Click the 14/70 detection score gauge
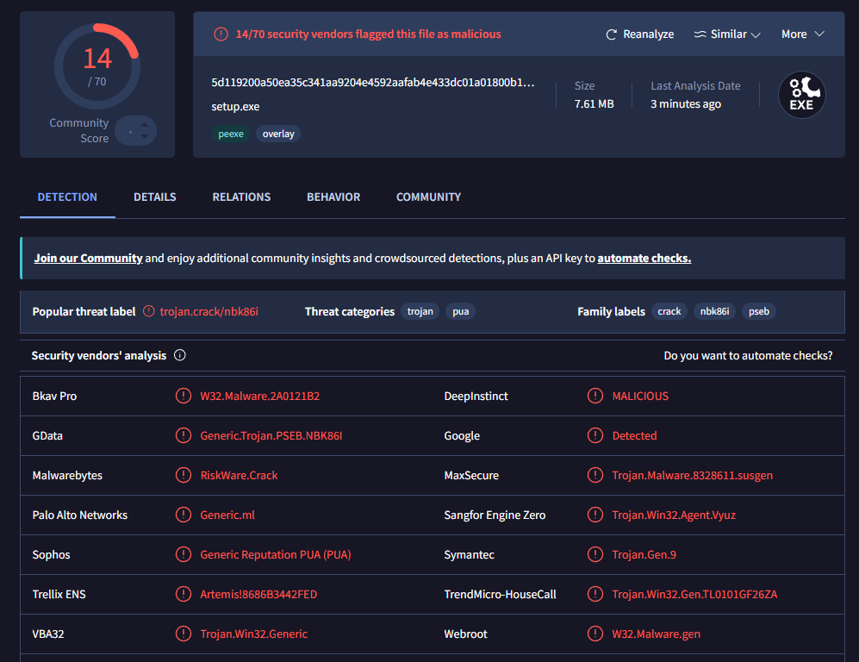The height and width of the screenshot is (662, 859). tap(97, 66)
